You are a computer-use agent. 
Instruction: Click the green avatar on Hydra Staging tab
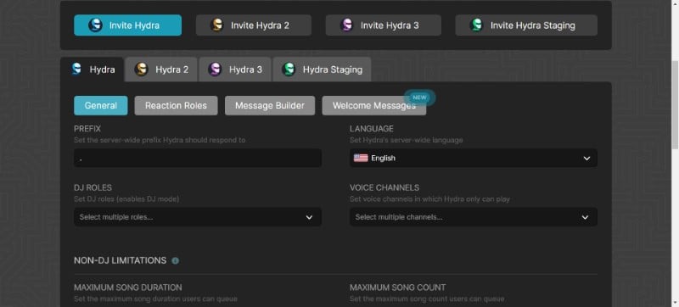(x=289, y=70)
